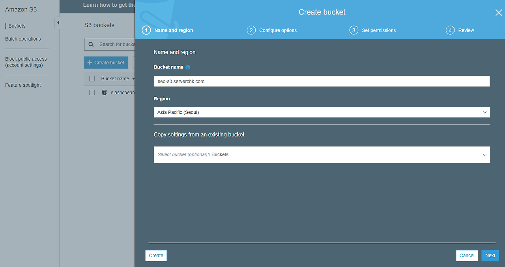505x267 pixels.
Task: Open the Region dropdown
Action: [322, 112]
